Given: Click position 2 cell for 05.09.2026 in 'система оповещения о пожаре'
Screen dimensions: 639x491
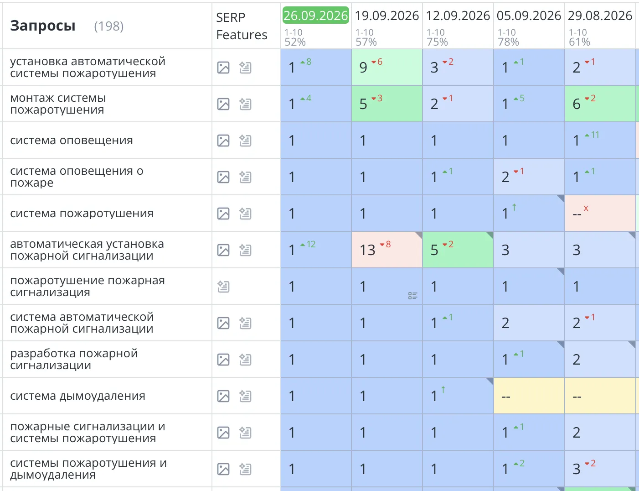Looking at the screenshot, I should click(529, 177).
